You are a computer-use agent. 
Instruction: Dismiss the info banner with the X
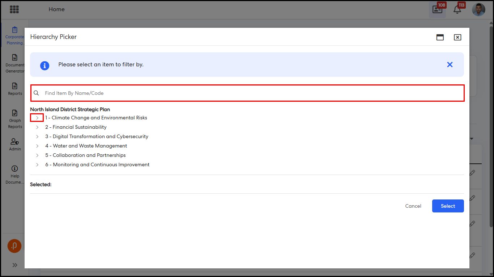[x=450, y=65]
